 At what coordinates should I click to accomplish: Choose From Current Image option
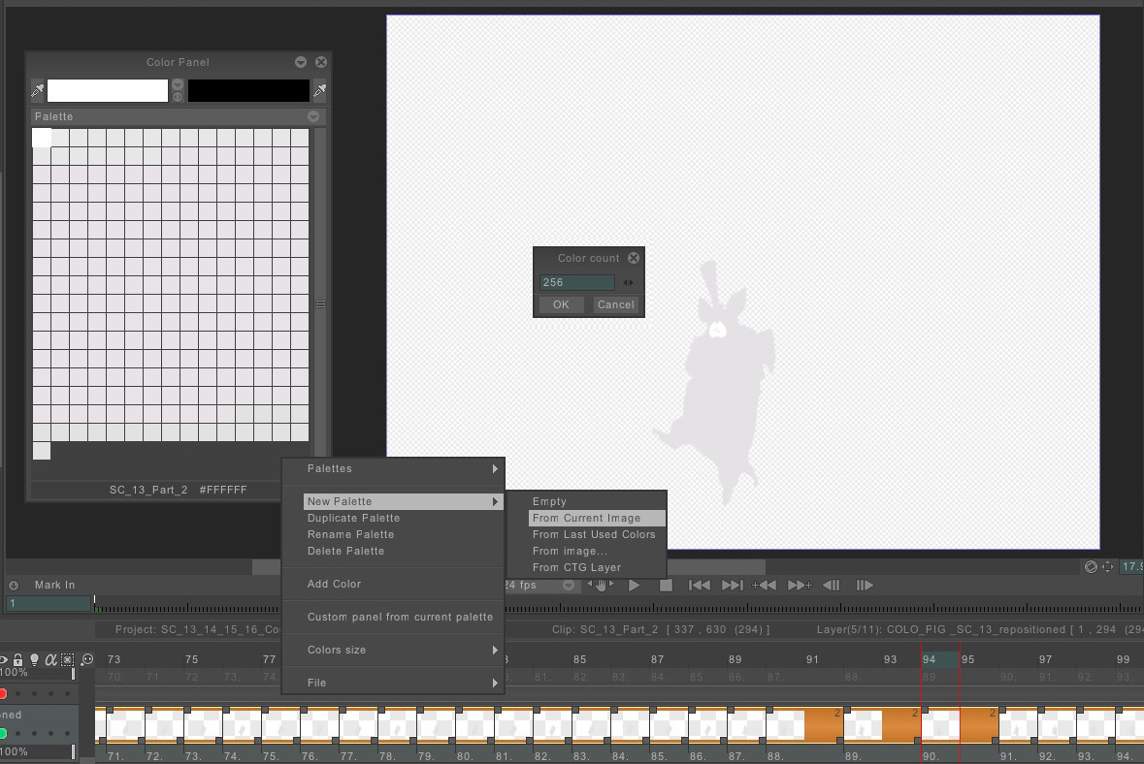(597, 519)
